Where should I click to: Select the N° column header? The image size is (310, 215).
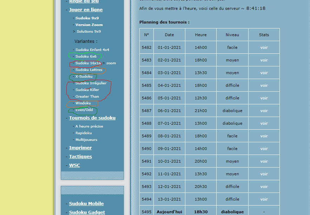[146, 35]
